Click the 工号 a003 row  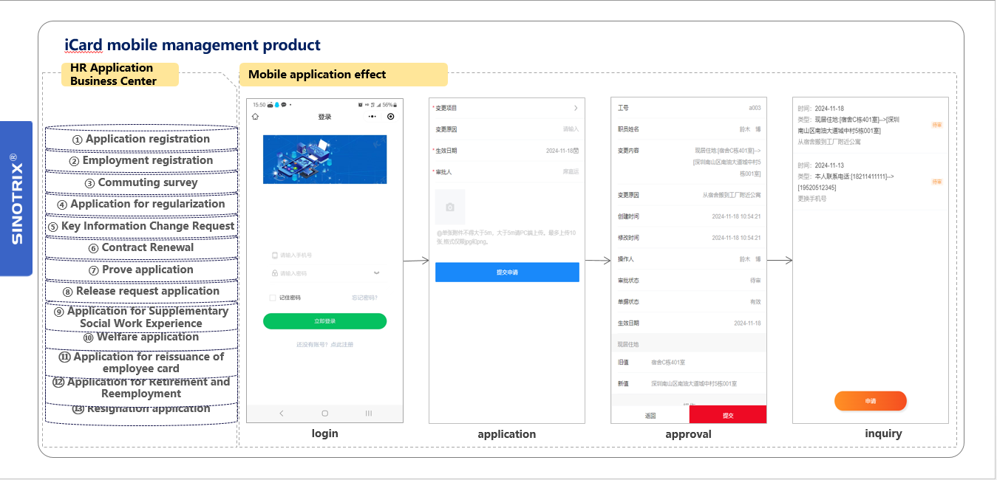689,108
